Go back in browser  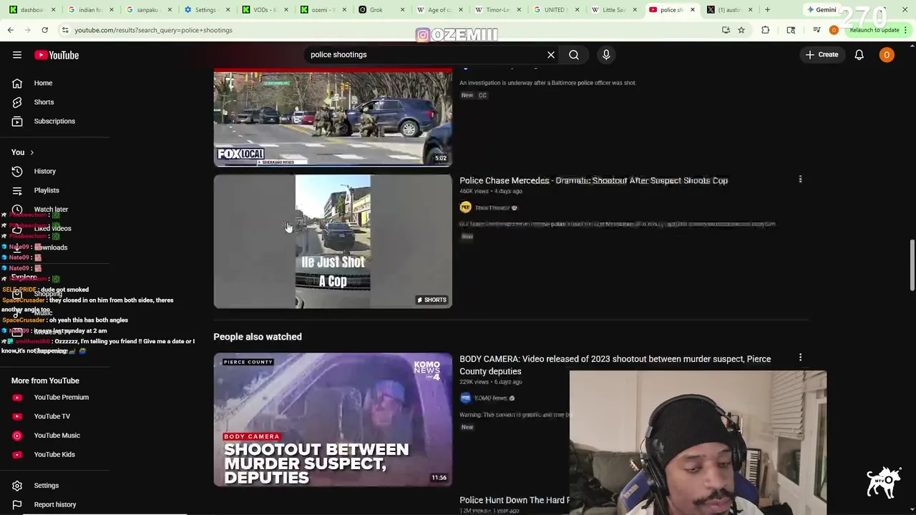pos(11,30)
